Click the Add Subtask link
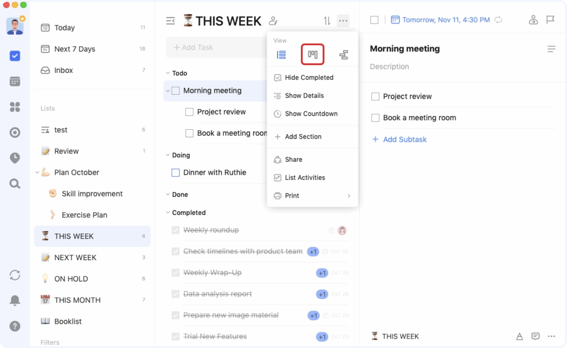The image size is (567, 348). tap(399, 139)
